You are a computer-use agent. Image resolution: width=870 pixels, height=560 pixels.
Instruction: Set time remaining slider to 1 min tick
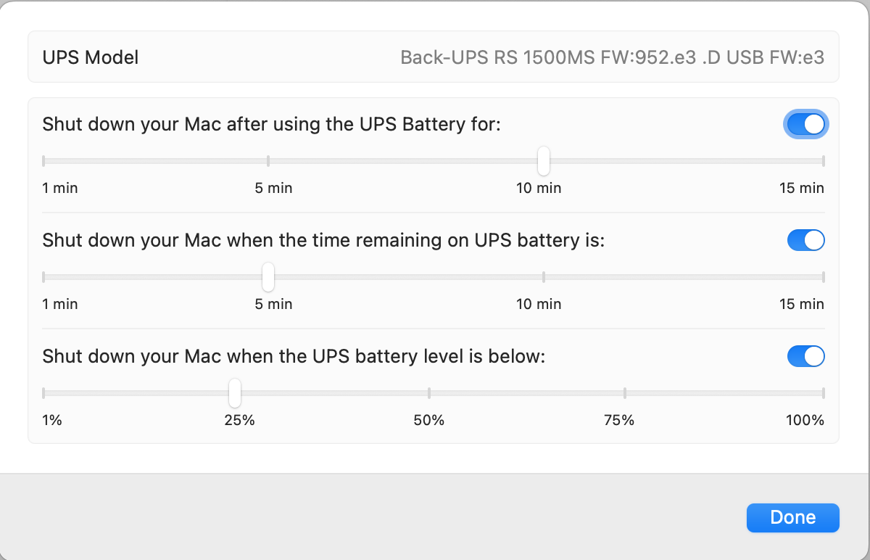(44, 276)
